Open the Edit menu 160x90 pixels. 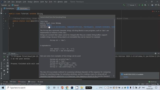(x=9, y=2)
